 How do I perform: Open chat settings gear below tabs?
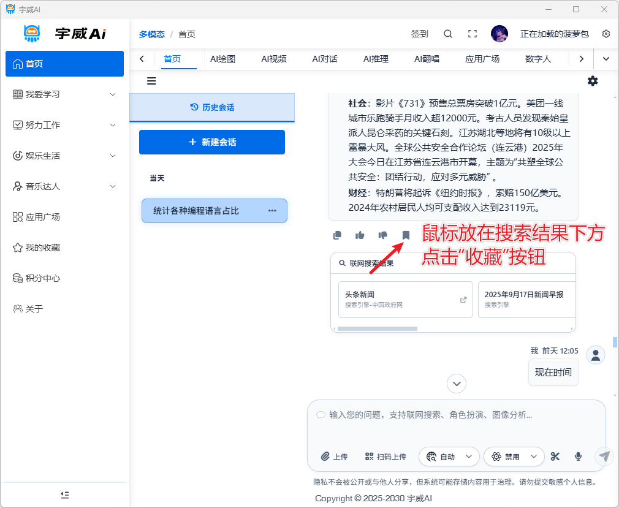coord(593,81)
